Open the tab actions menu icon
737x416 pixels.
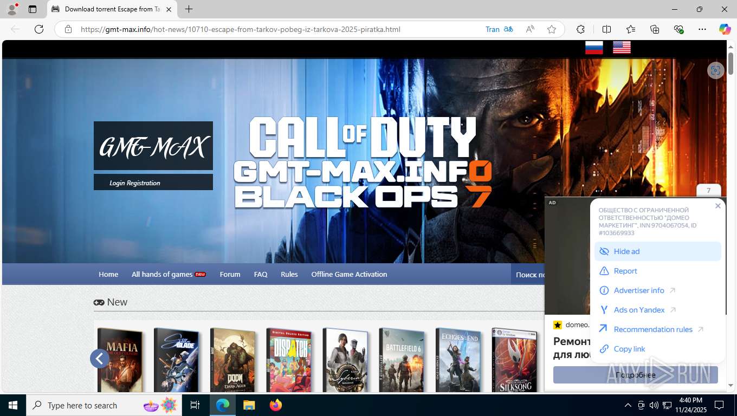[33, 9]
